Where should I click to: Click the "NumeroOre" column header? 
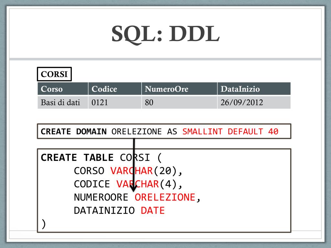pos(179,89)
